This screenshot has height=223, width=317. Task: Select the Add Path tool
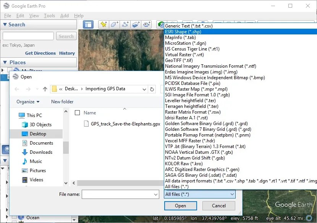tap(125, 24)
